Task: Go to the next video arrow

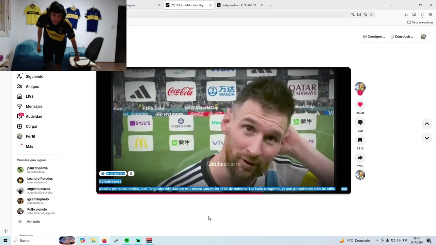Action: pos(427,138)
